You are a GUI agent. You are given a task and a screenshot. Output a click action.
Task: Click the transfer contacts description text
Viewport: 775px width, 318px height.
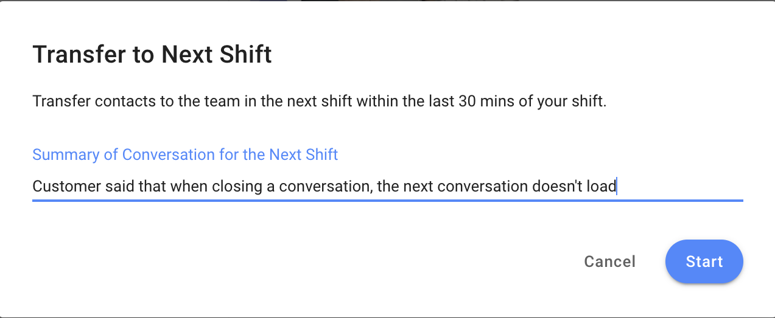coord(319,101)
